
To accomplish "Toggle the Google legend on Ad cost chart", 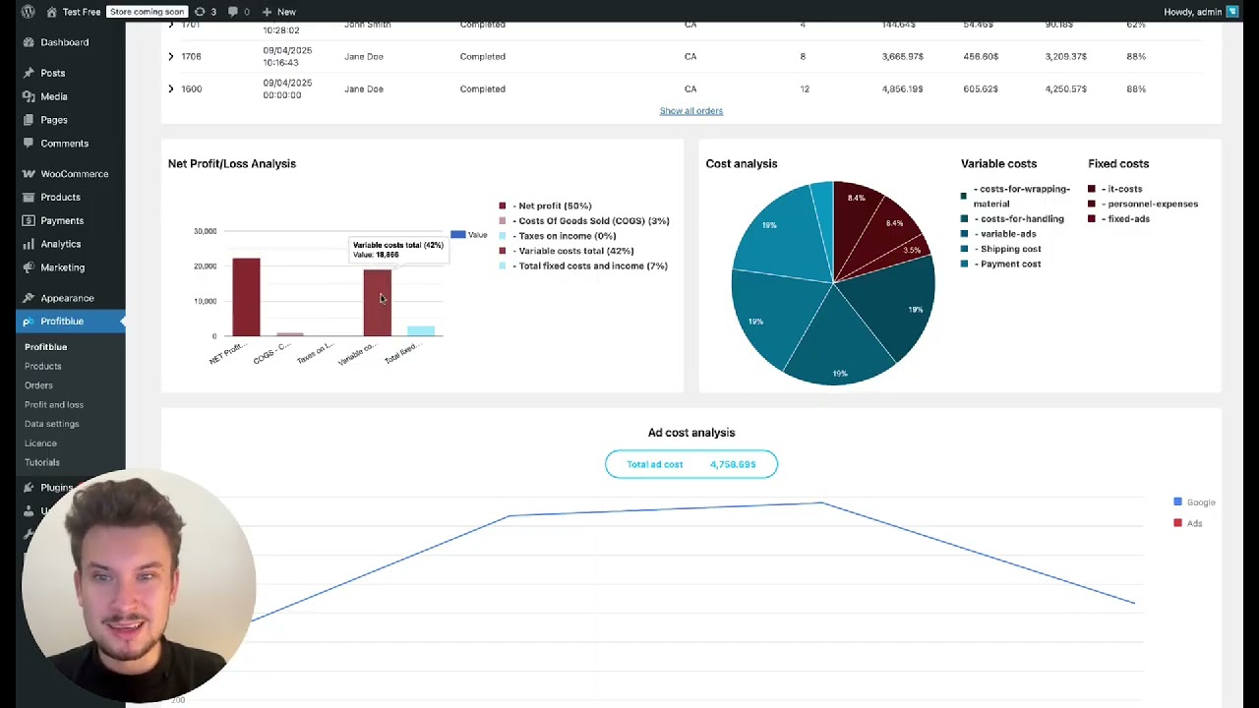I will [1201, 501].
